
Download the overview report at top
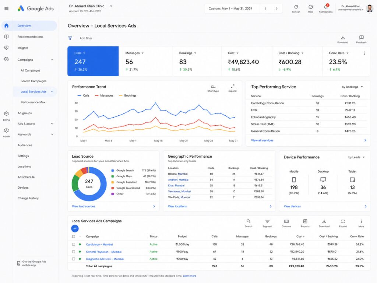point(343,38)
